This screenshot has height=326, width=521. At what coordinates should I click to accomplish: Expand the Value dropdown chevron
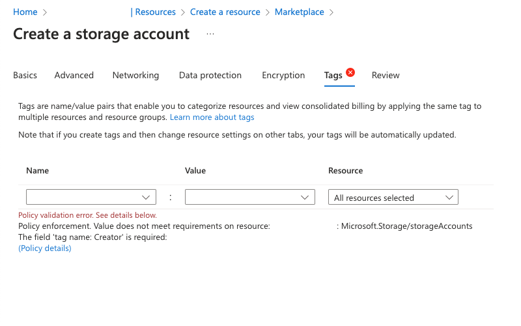tap(305, 198)
